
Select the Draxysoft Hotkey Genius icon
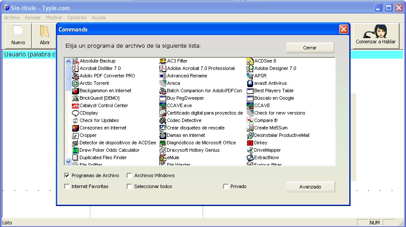162,150
